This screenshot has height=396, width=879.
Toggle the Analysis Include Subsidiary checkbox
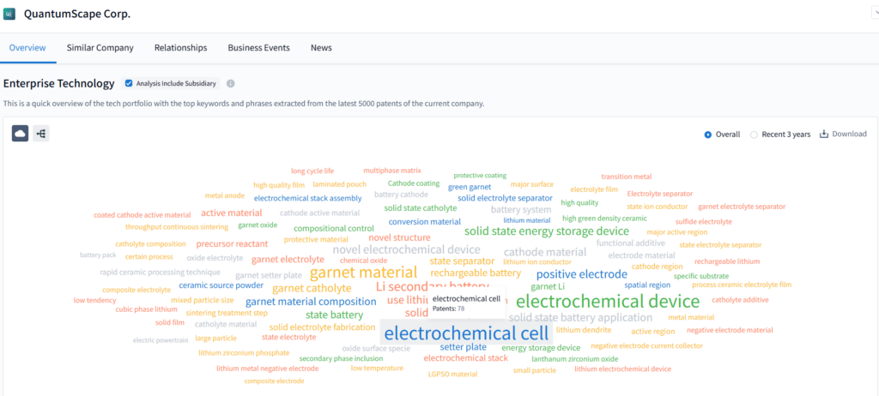tap(129, 83)
